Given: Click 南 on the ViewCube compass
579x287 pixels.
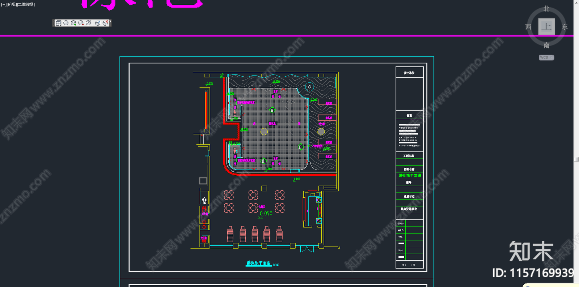Looking at the screenshot, I should coord(546,45).
